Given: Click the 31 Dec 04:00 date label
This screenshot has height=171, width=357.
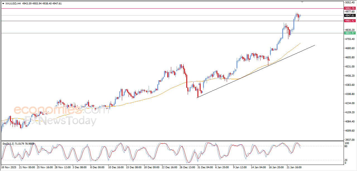Looking at the screenshot, I should click(205, 167).
